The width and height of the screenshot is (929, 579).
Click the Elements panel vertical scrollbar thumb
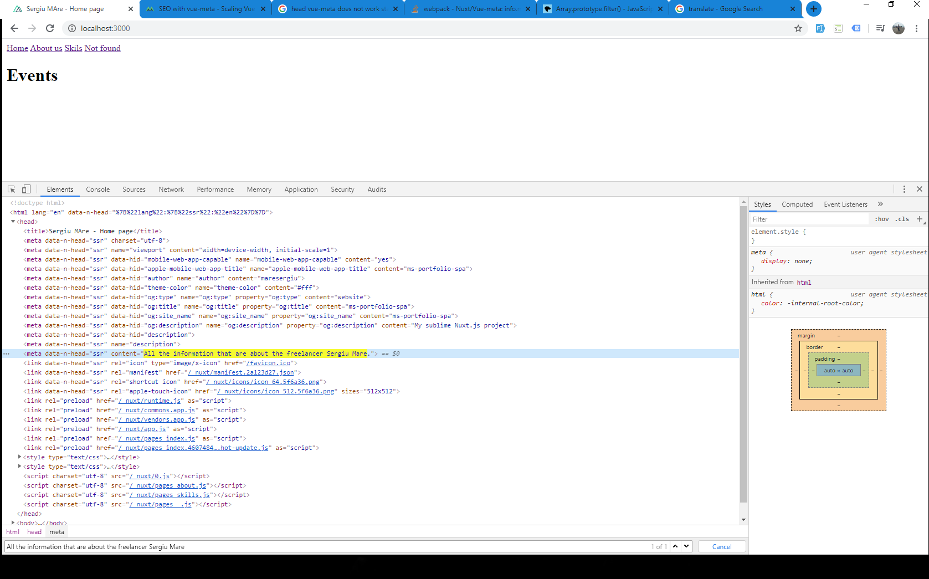743,354
